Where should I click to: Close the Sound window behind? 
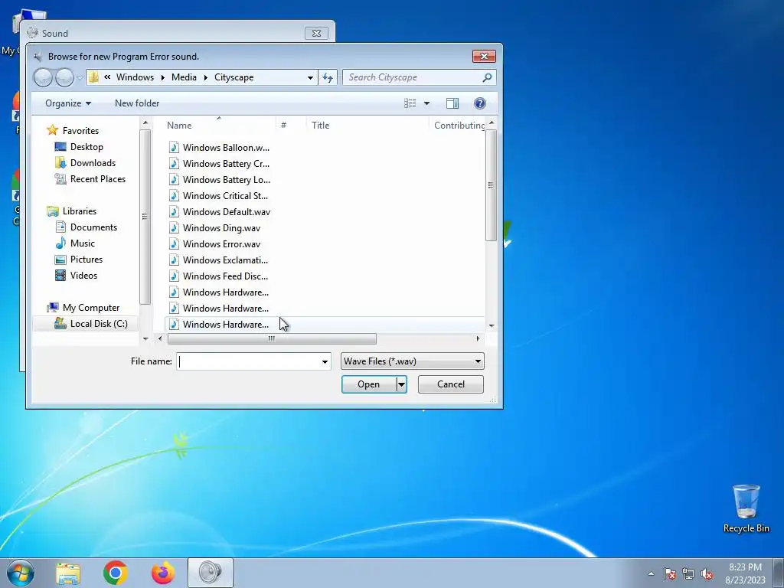pyautogui.click(x=316, y=33)
